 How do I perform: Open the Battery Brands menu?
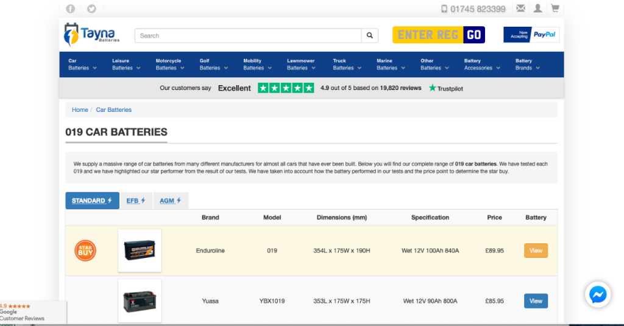click(527, 64)
